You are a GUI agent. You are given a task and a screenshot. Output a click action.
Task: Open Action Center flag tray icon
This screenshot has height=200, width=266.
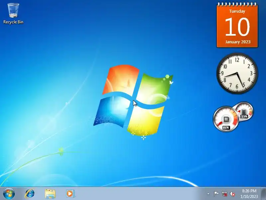point(216,194)
